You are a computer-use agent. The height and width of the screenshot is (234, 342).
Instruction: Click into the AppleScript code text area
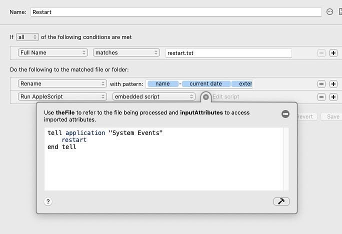[164, 159]
